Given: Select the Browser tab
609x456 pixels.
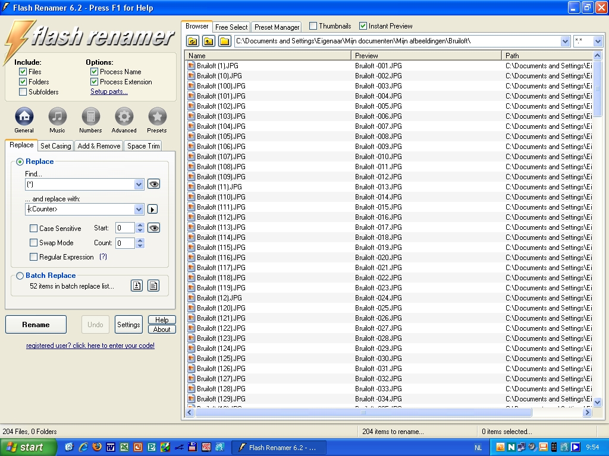Looking at the screenshot, I should tap(197, 26).
